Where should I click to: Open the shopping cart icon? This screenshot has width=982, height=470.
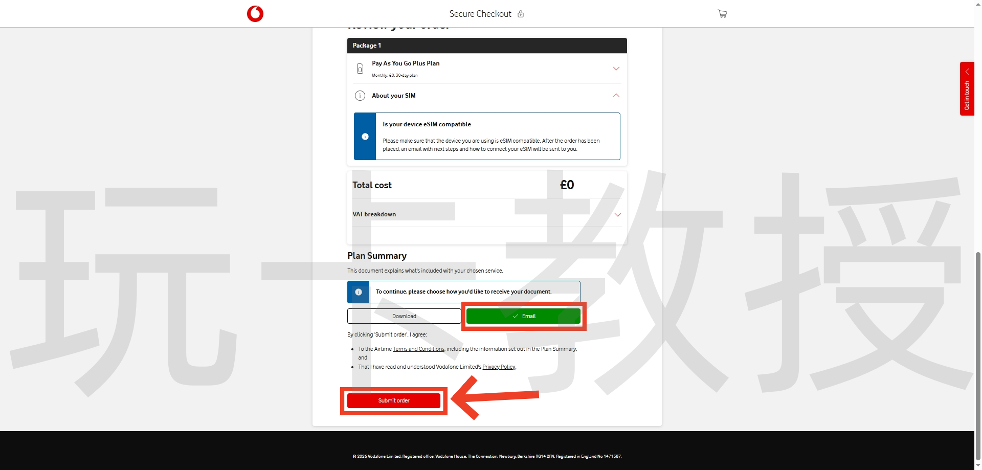(722, 14)
